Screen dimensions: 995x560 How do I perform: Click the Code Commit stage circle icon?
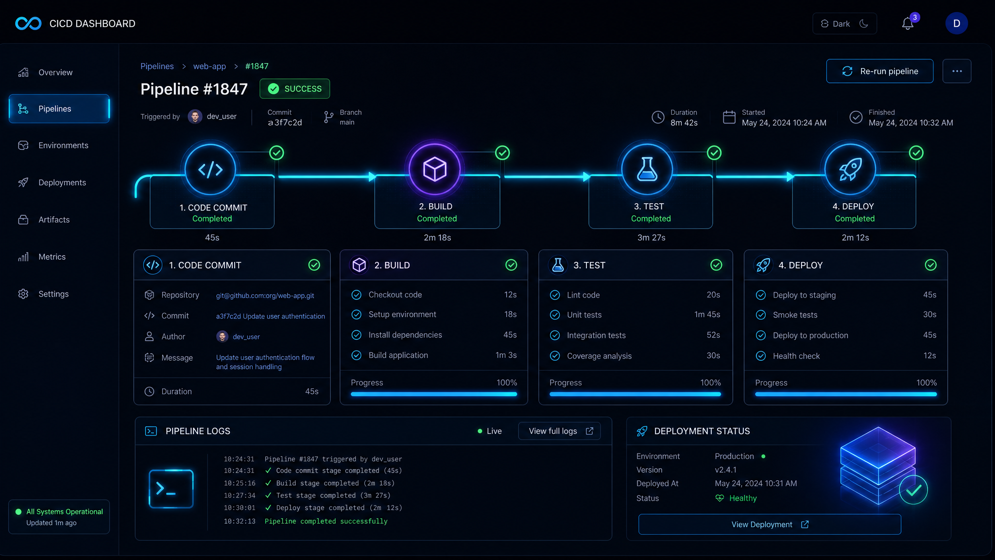point(210,170)
